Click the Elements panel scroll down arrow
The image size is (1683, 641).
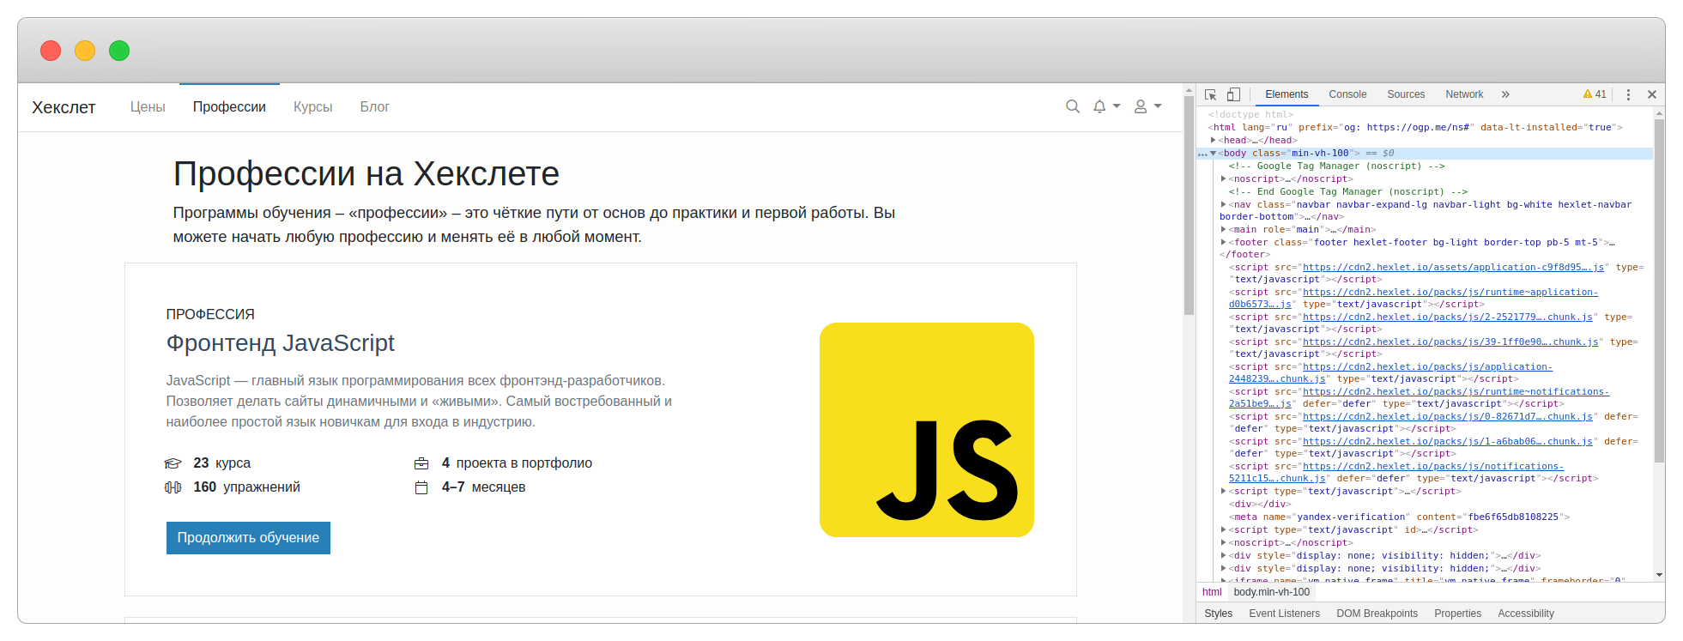click(x=1659, y=575)
